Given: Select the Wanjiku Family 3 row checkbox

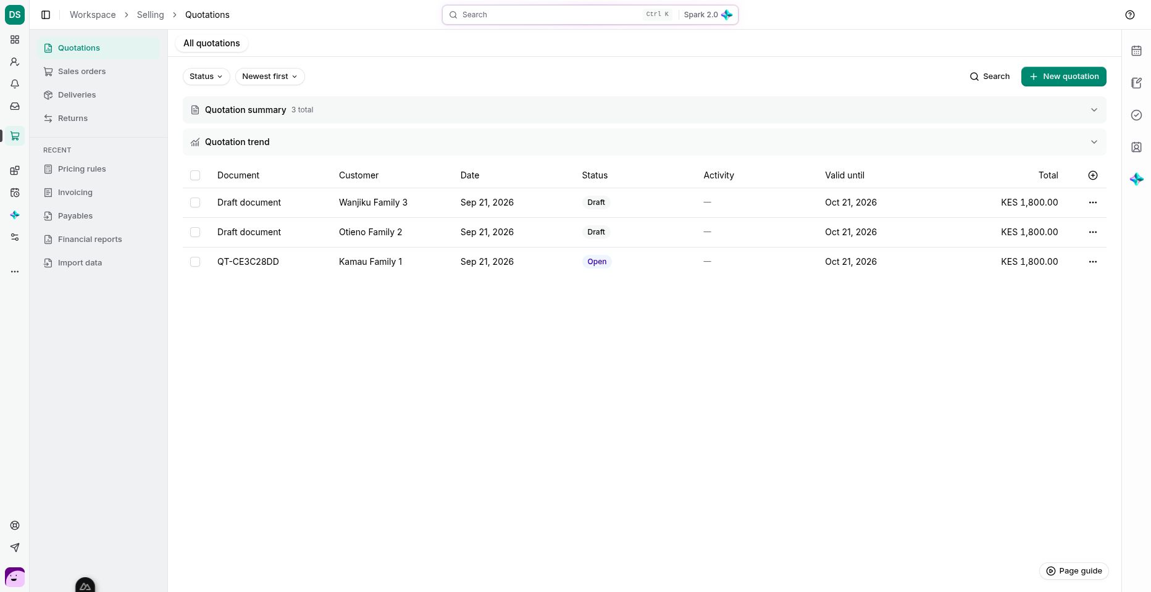Looking at the screenshot, I should [x=195, y=202].
